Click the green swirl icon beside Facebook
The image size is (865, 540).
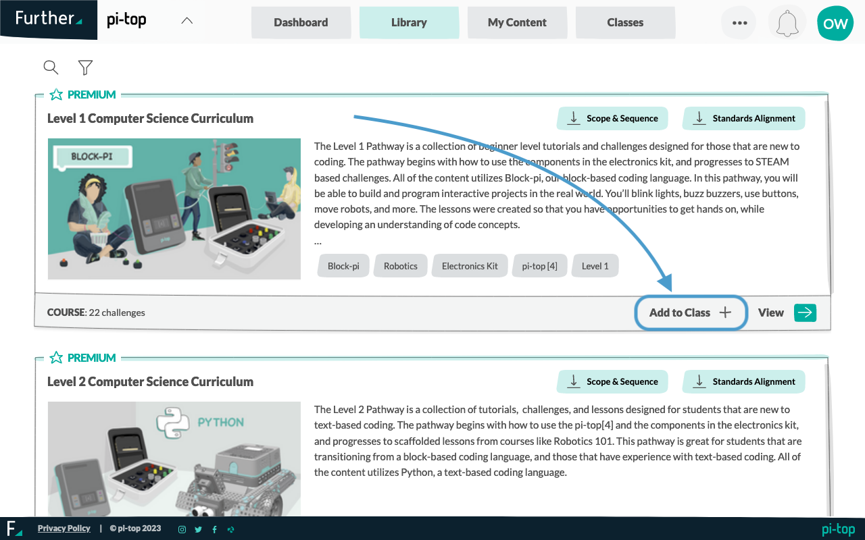coord(230,529)
